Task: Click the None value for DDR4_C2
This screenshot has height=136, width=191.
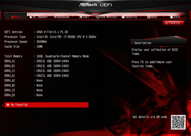Action: point(39,90)
